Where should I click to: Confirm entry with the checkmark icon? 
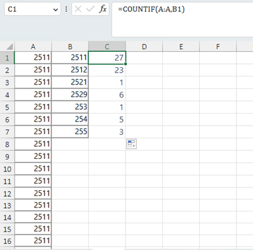[90, 9]
